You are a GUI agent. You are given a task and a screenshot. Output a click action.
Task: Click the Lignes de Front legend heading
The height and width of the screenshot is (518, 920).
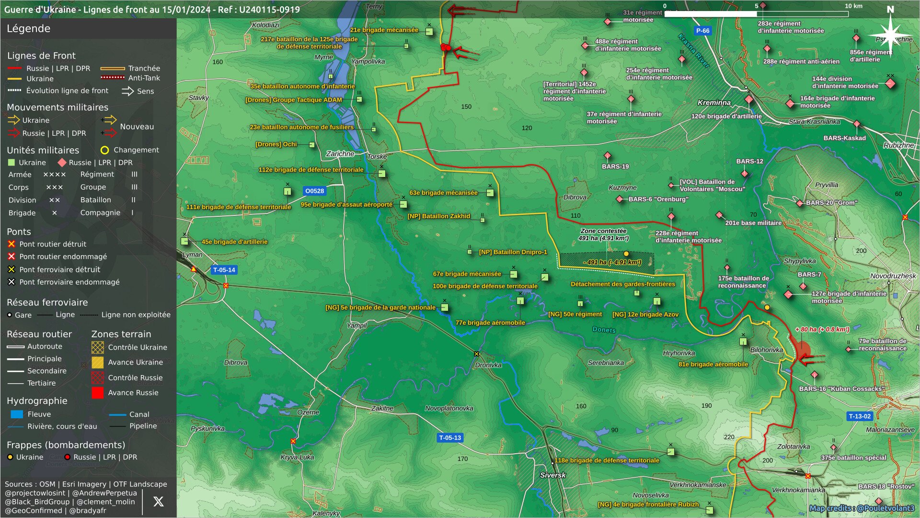[x=41, y=56]
